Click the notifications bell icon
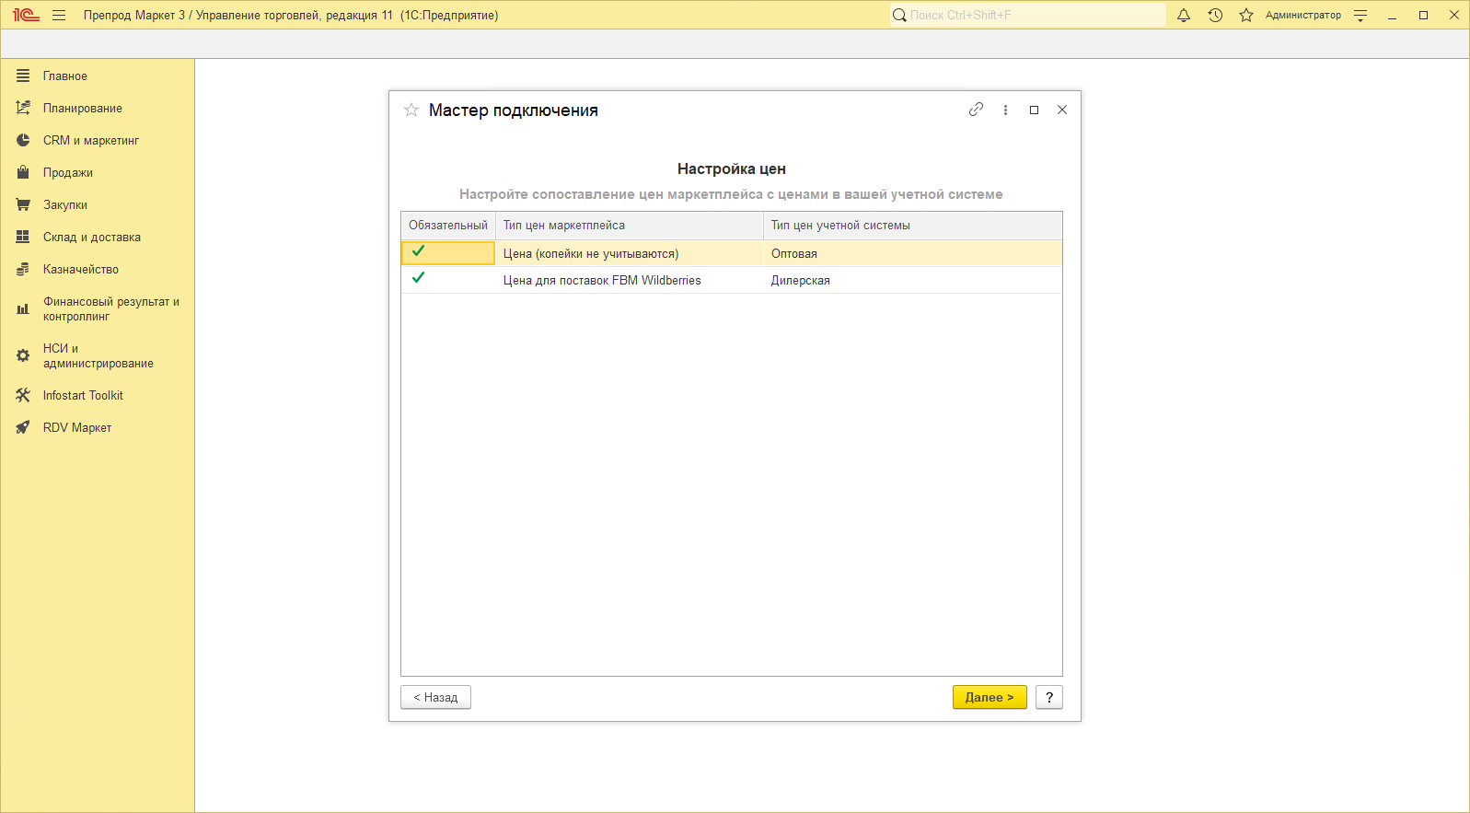Screen dimensions: 1470x813 pos(1184,15)
